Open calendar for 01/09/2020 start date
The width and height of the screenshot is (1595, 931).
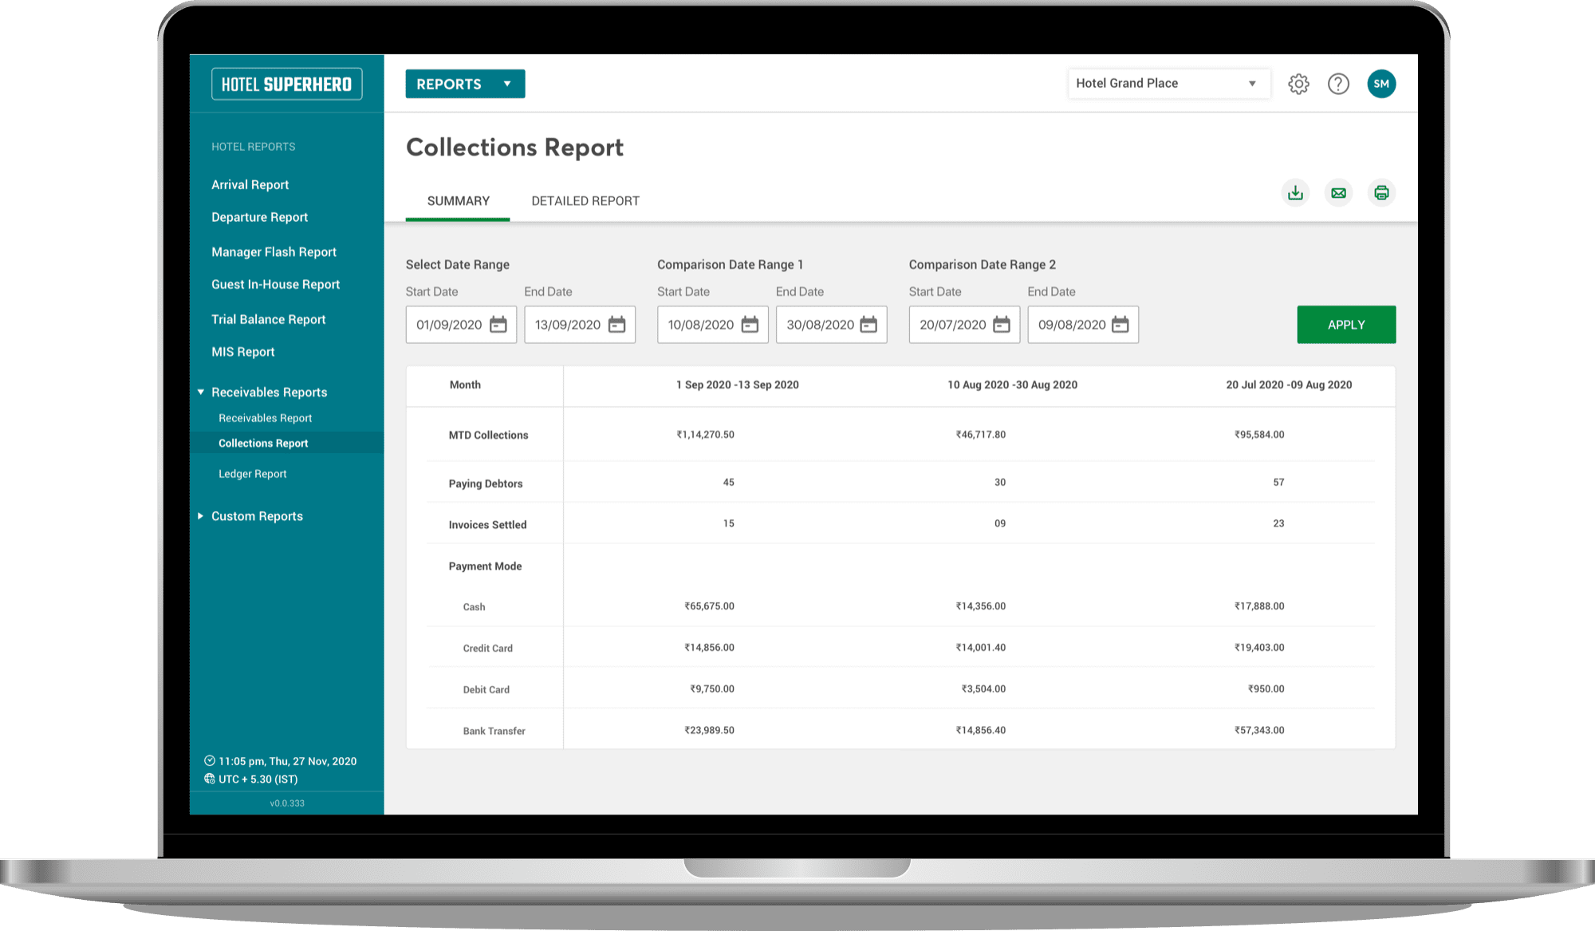498,325
